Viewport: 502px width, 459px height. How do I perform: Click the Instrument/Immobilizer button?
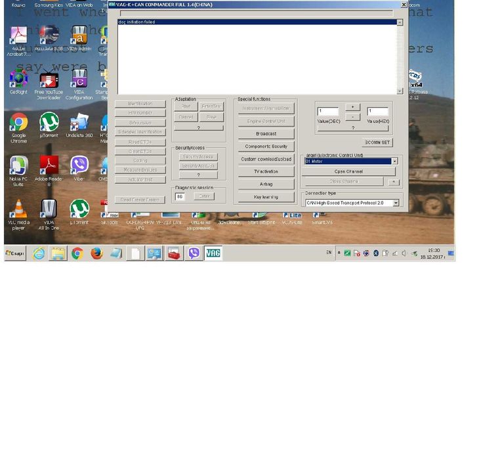(x=266, y=108)
